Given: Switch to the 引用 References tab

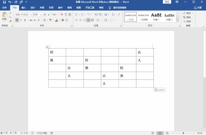Looking at the screenshot, I should 51,8.
